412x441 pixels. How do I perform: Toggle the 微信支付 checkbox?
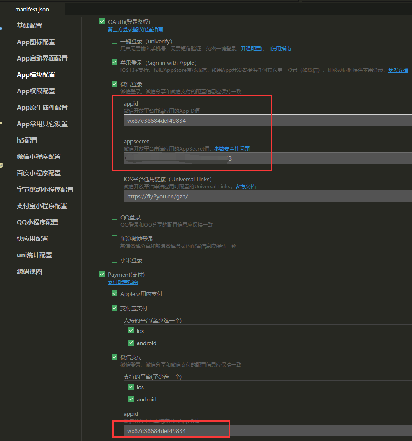pos(115,357)
